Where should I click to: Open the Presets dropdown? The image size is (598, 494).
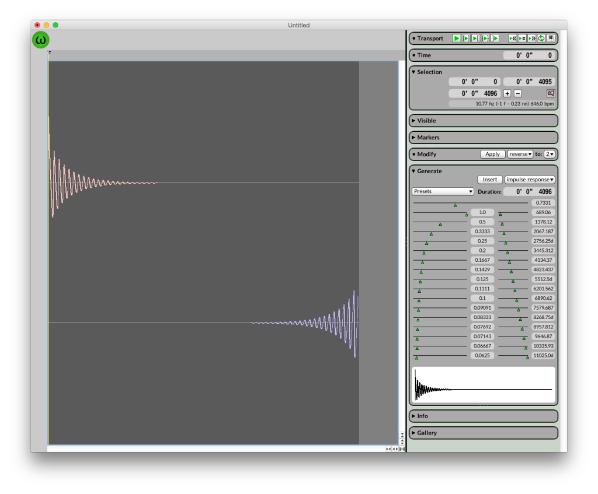pos(442,191)
